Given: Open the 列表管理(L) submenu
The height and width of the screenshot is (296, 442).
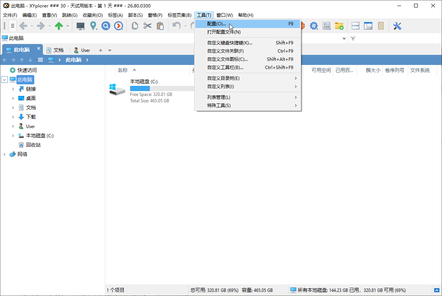Looking at the screenshot, I should click(248, 97).
